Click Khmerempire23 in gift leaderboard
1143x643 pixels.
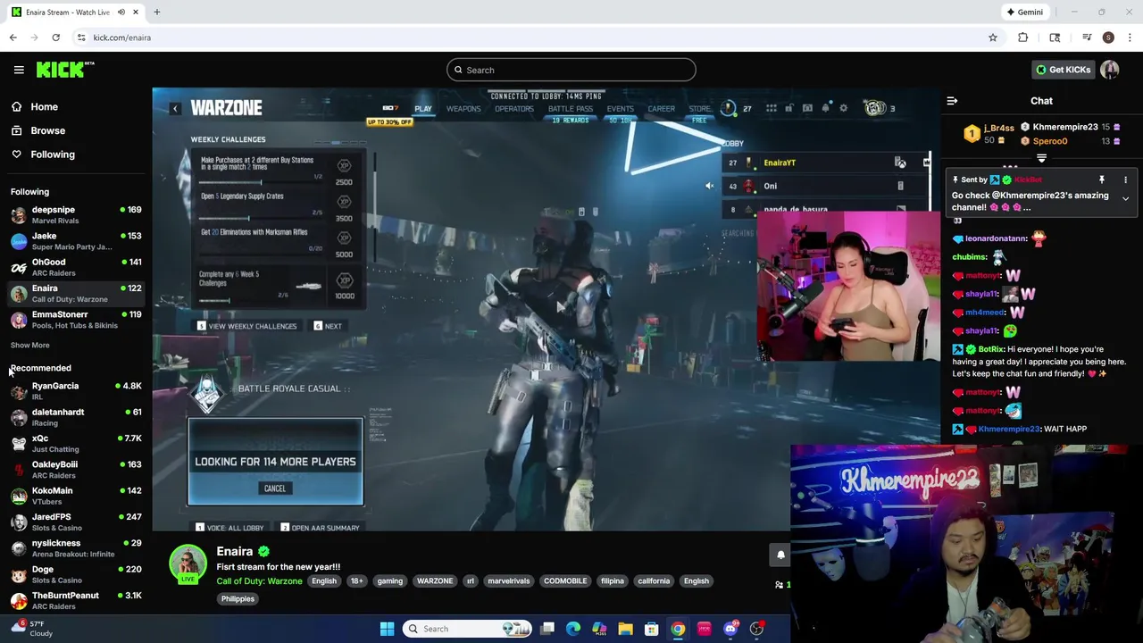[x=1065, y=127]
